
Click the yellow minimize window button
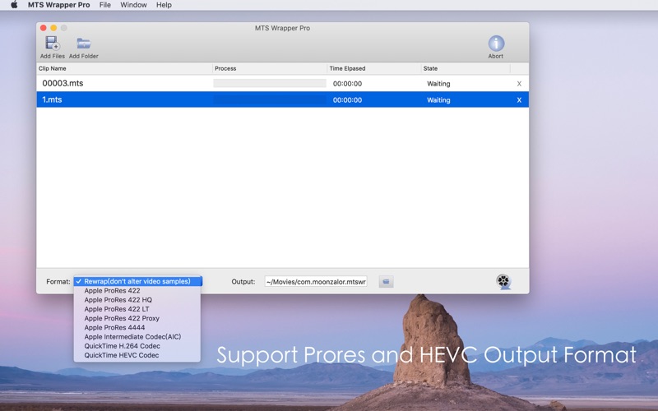[53, 28]
